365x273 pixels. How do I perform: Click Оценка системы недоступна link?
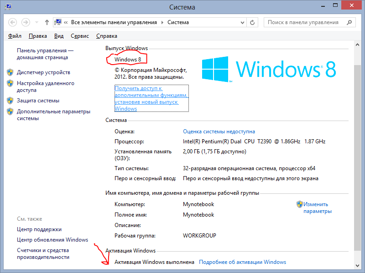[x=219, y=131]
